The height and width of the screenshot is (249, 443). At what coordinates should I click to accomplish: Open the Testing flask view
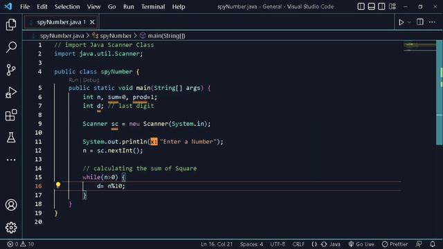point(11,138)
